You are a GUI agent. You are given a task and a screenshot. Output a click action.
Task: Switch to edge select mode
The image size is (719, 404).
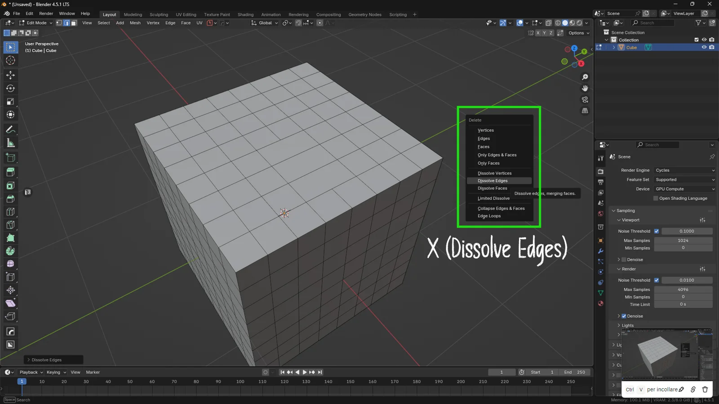67,23
